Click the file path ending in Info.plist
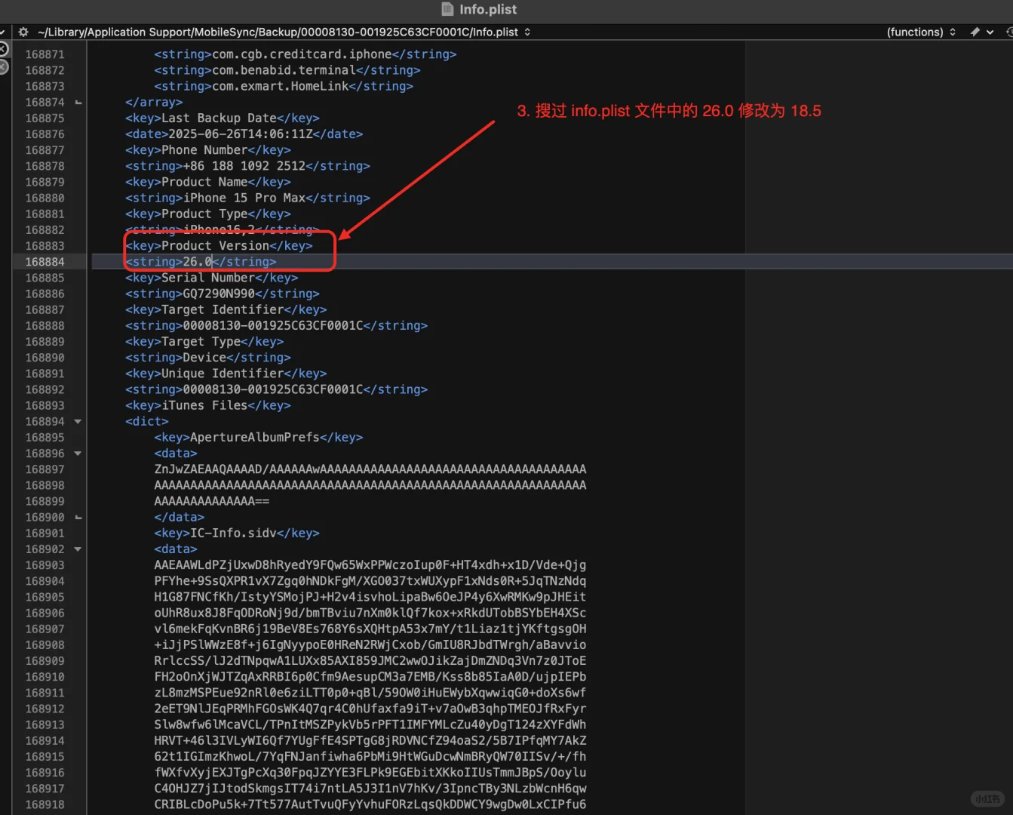 tap(278, 32)
